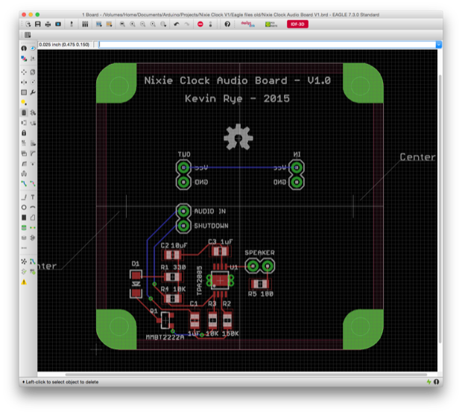Redraw the board view icon
The width and height of the screenshot is (462, 414).
click(153, 24)
